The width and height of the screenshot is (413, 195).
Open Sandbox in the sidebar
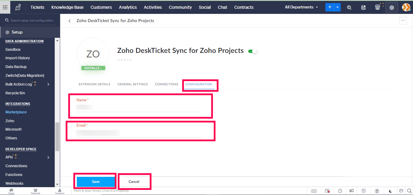[x=13, y=49]
